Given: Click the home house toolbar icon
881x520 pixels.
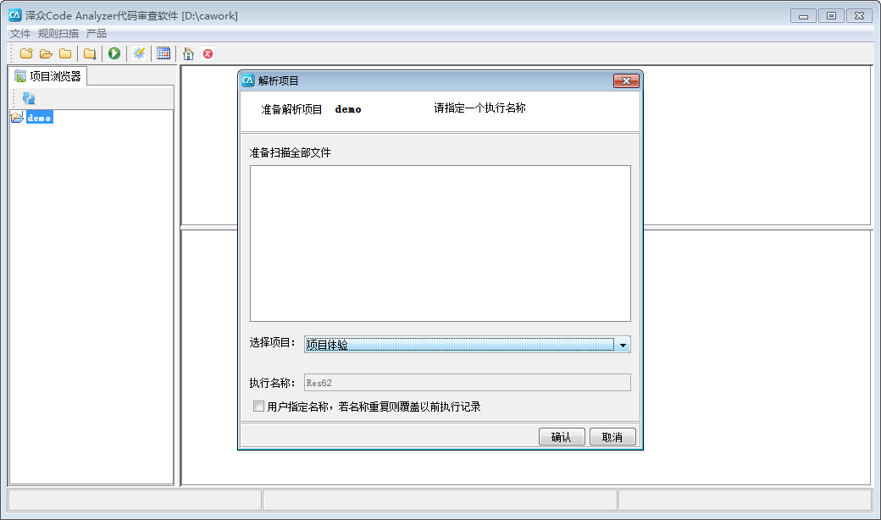Looking at the screenshot, I should pos(188,53).
